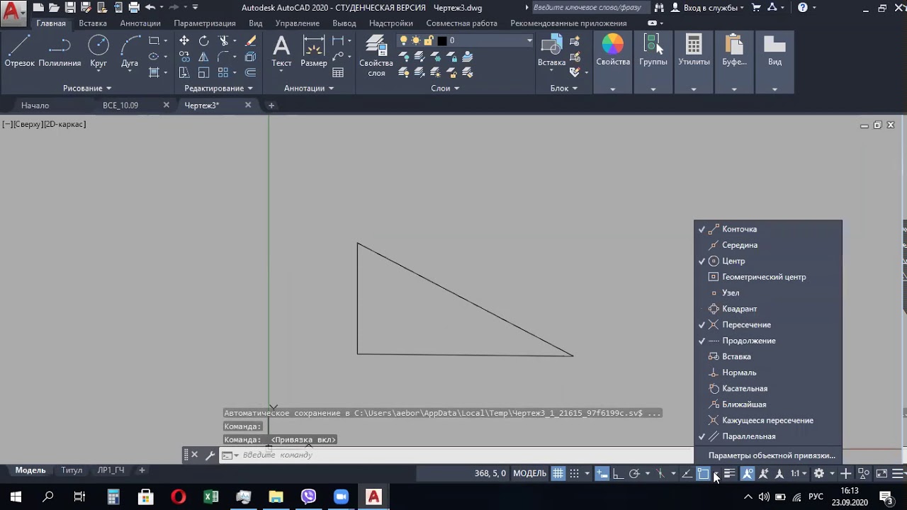907x510 pixels.
Task: Click the Stretch tool icon
Action: (184, 72)
